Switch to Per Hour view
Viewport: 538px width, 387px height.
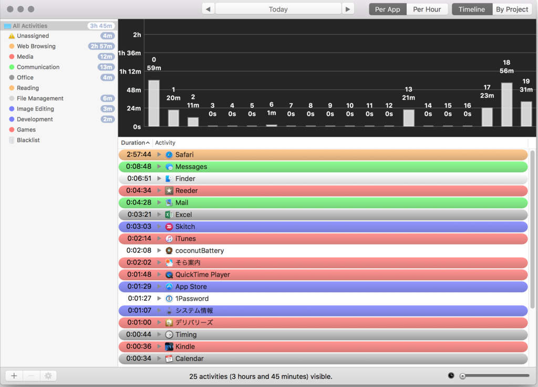click(427, 9)
